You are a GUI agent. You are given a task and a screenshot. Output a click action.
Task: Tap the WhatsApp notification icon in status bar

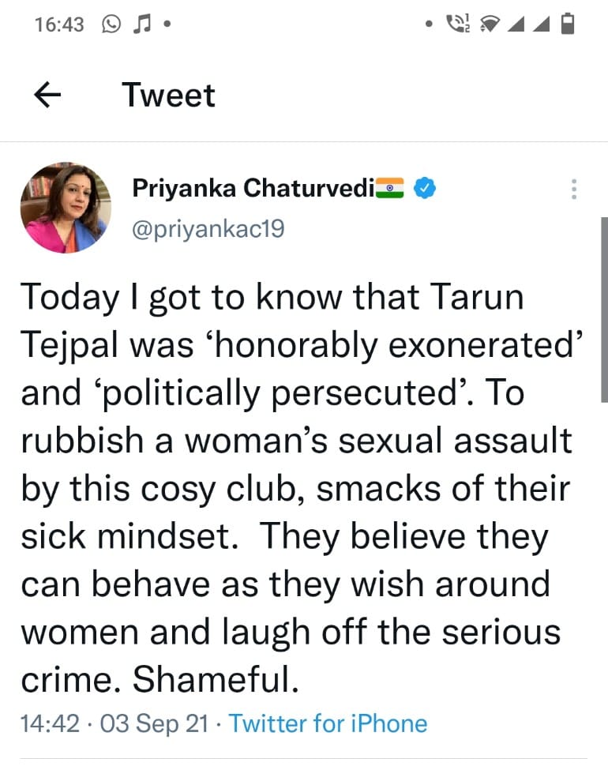pyautogui.click(x=111, y=24)
